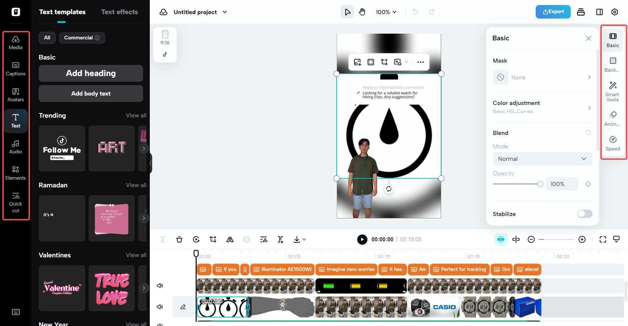Mute the first video track
The width and height of the screenshot is (628, 326).
(160, 286)
